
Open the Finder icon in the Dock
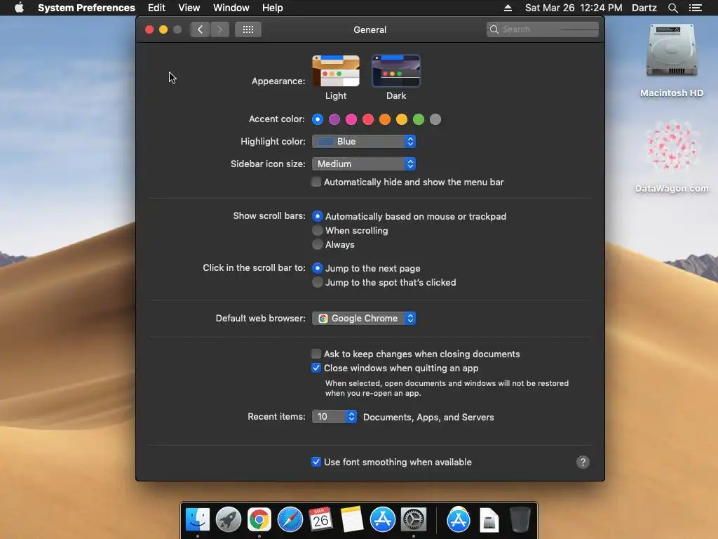198,520
